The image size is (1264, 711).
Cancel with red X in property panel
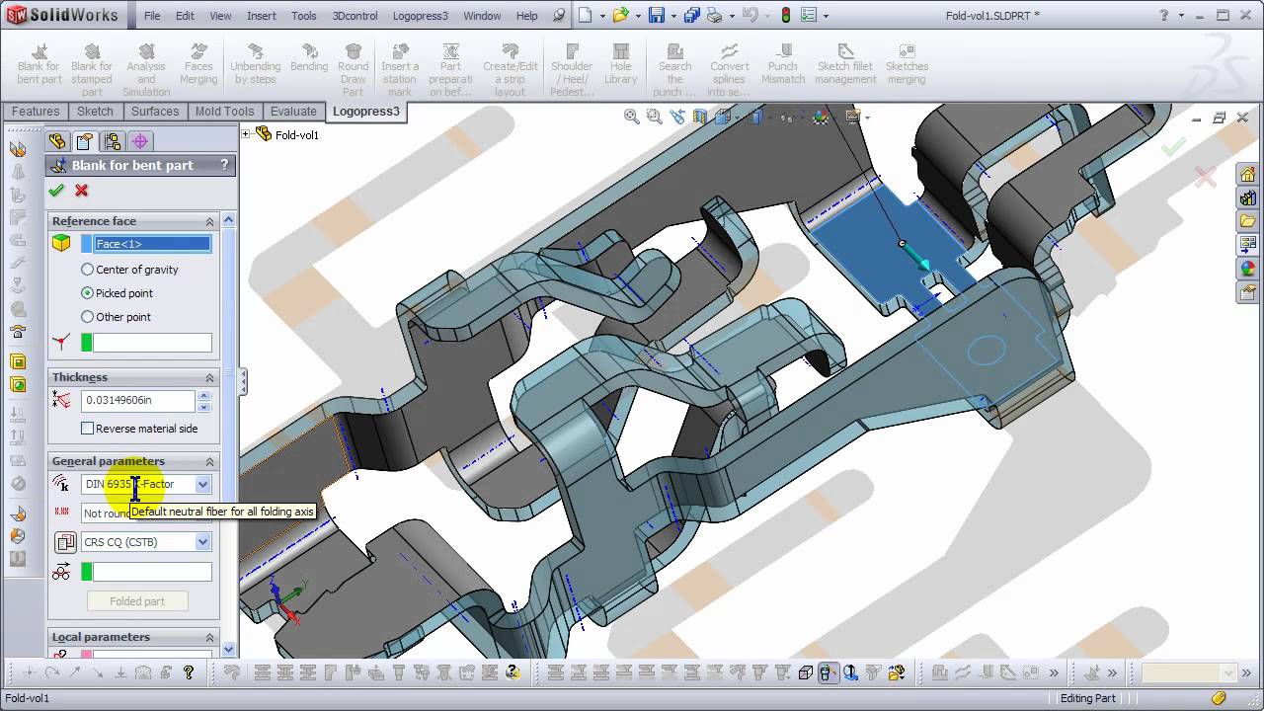[81, 191]
